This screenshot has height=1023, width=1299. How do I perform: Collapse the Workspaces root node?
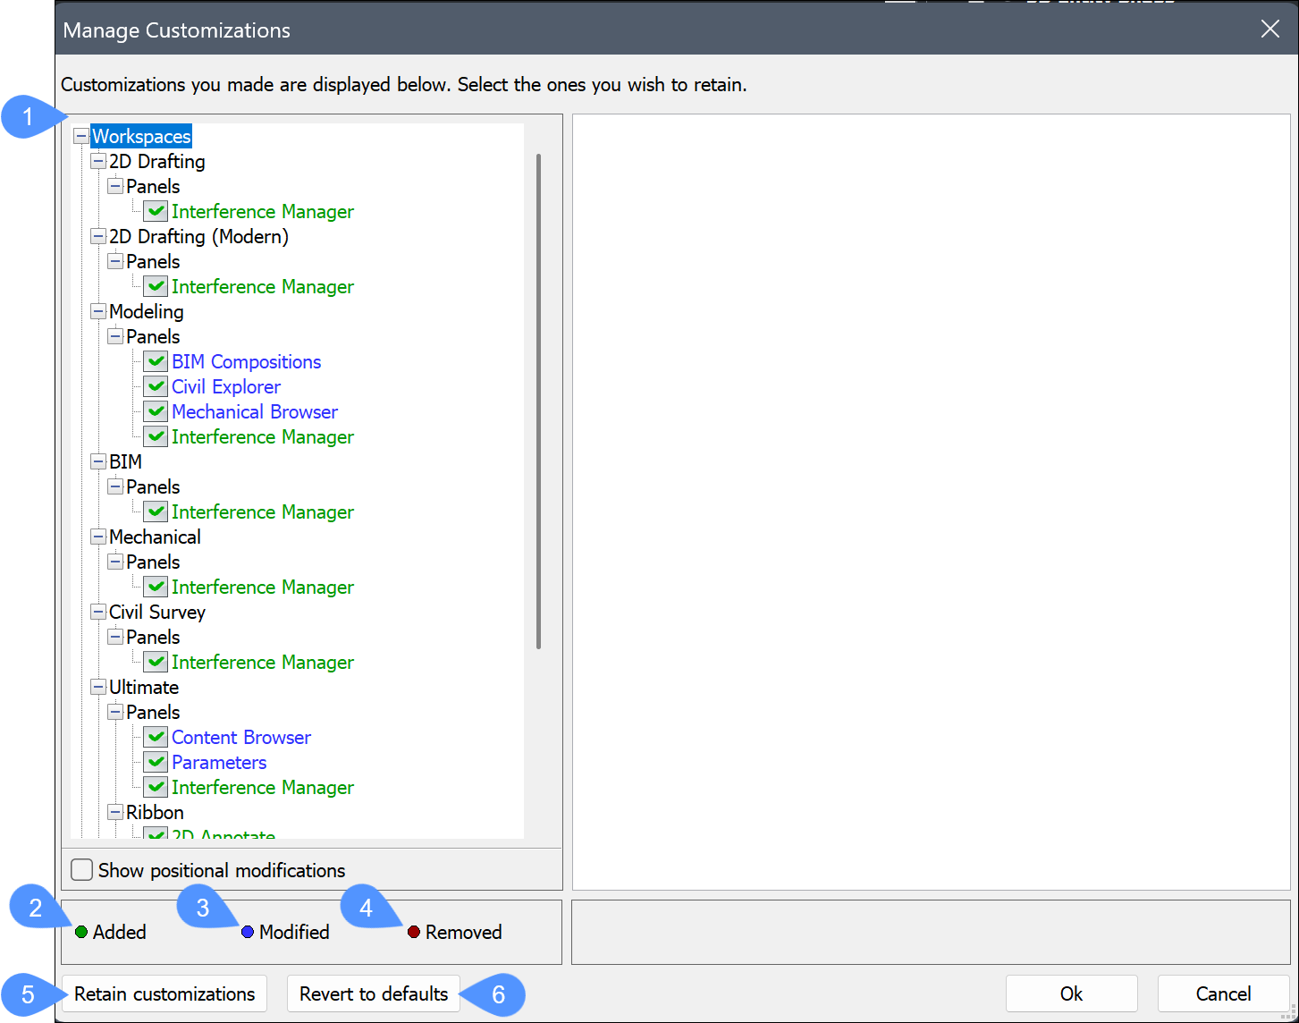(x=81, y=136)
